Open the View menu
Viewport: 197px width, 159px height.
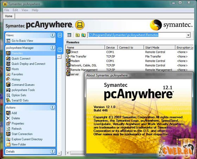click(25, 10)
